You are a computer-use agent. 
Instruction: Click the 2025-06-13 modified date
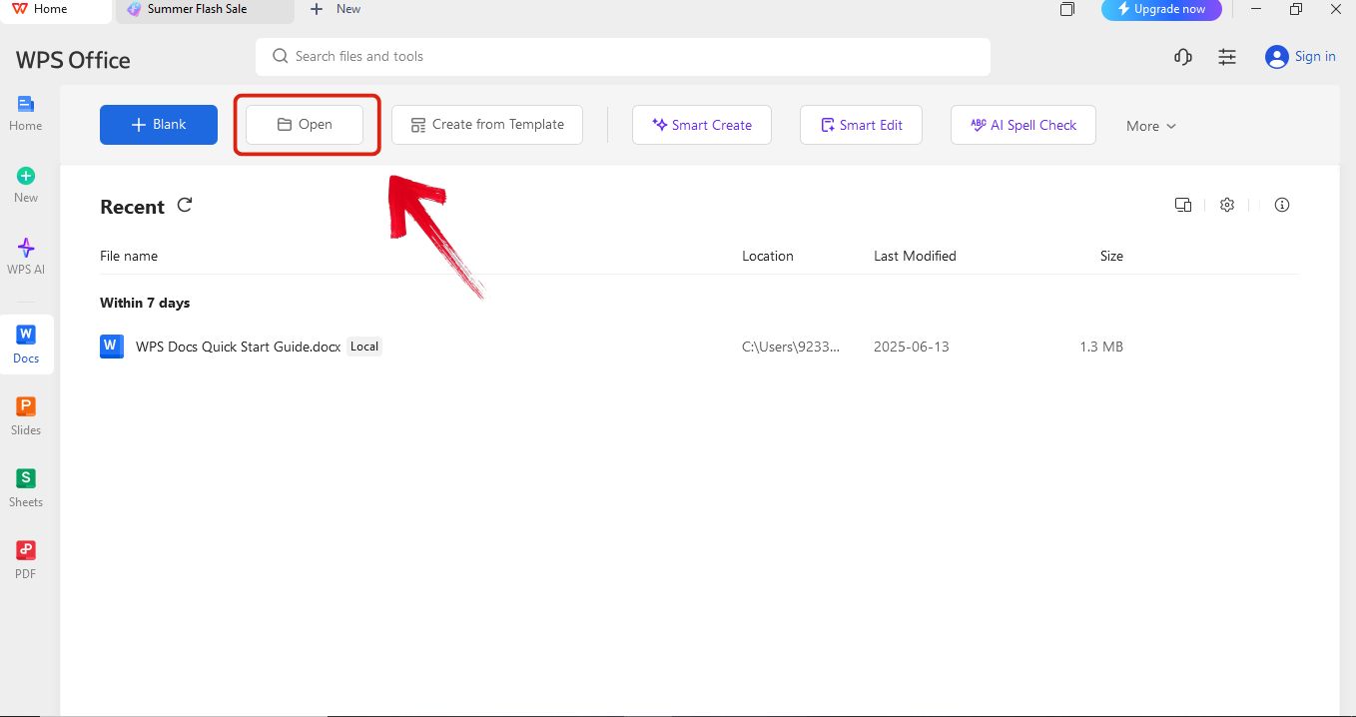click(x=912, y=347)
